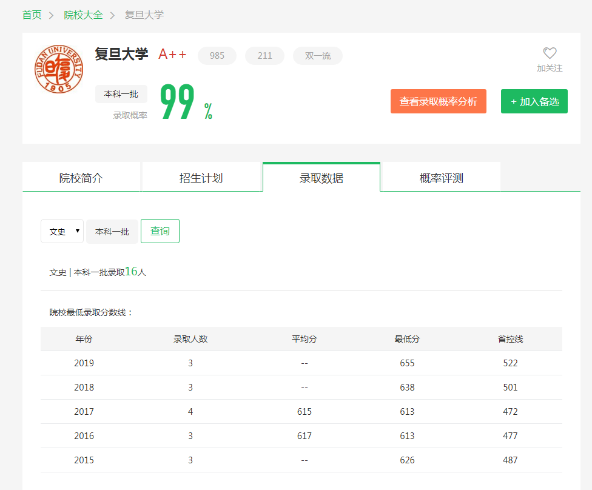The width and height of the screenshot is (592, 490).
Task: Click the 477 provincial control line
Action: [510, 435]
